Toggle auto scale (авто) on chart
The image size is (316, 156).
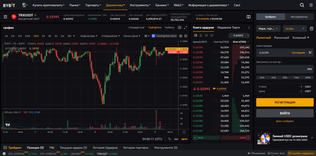[x=184, y=139]
